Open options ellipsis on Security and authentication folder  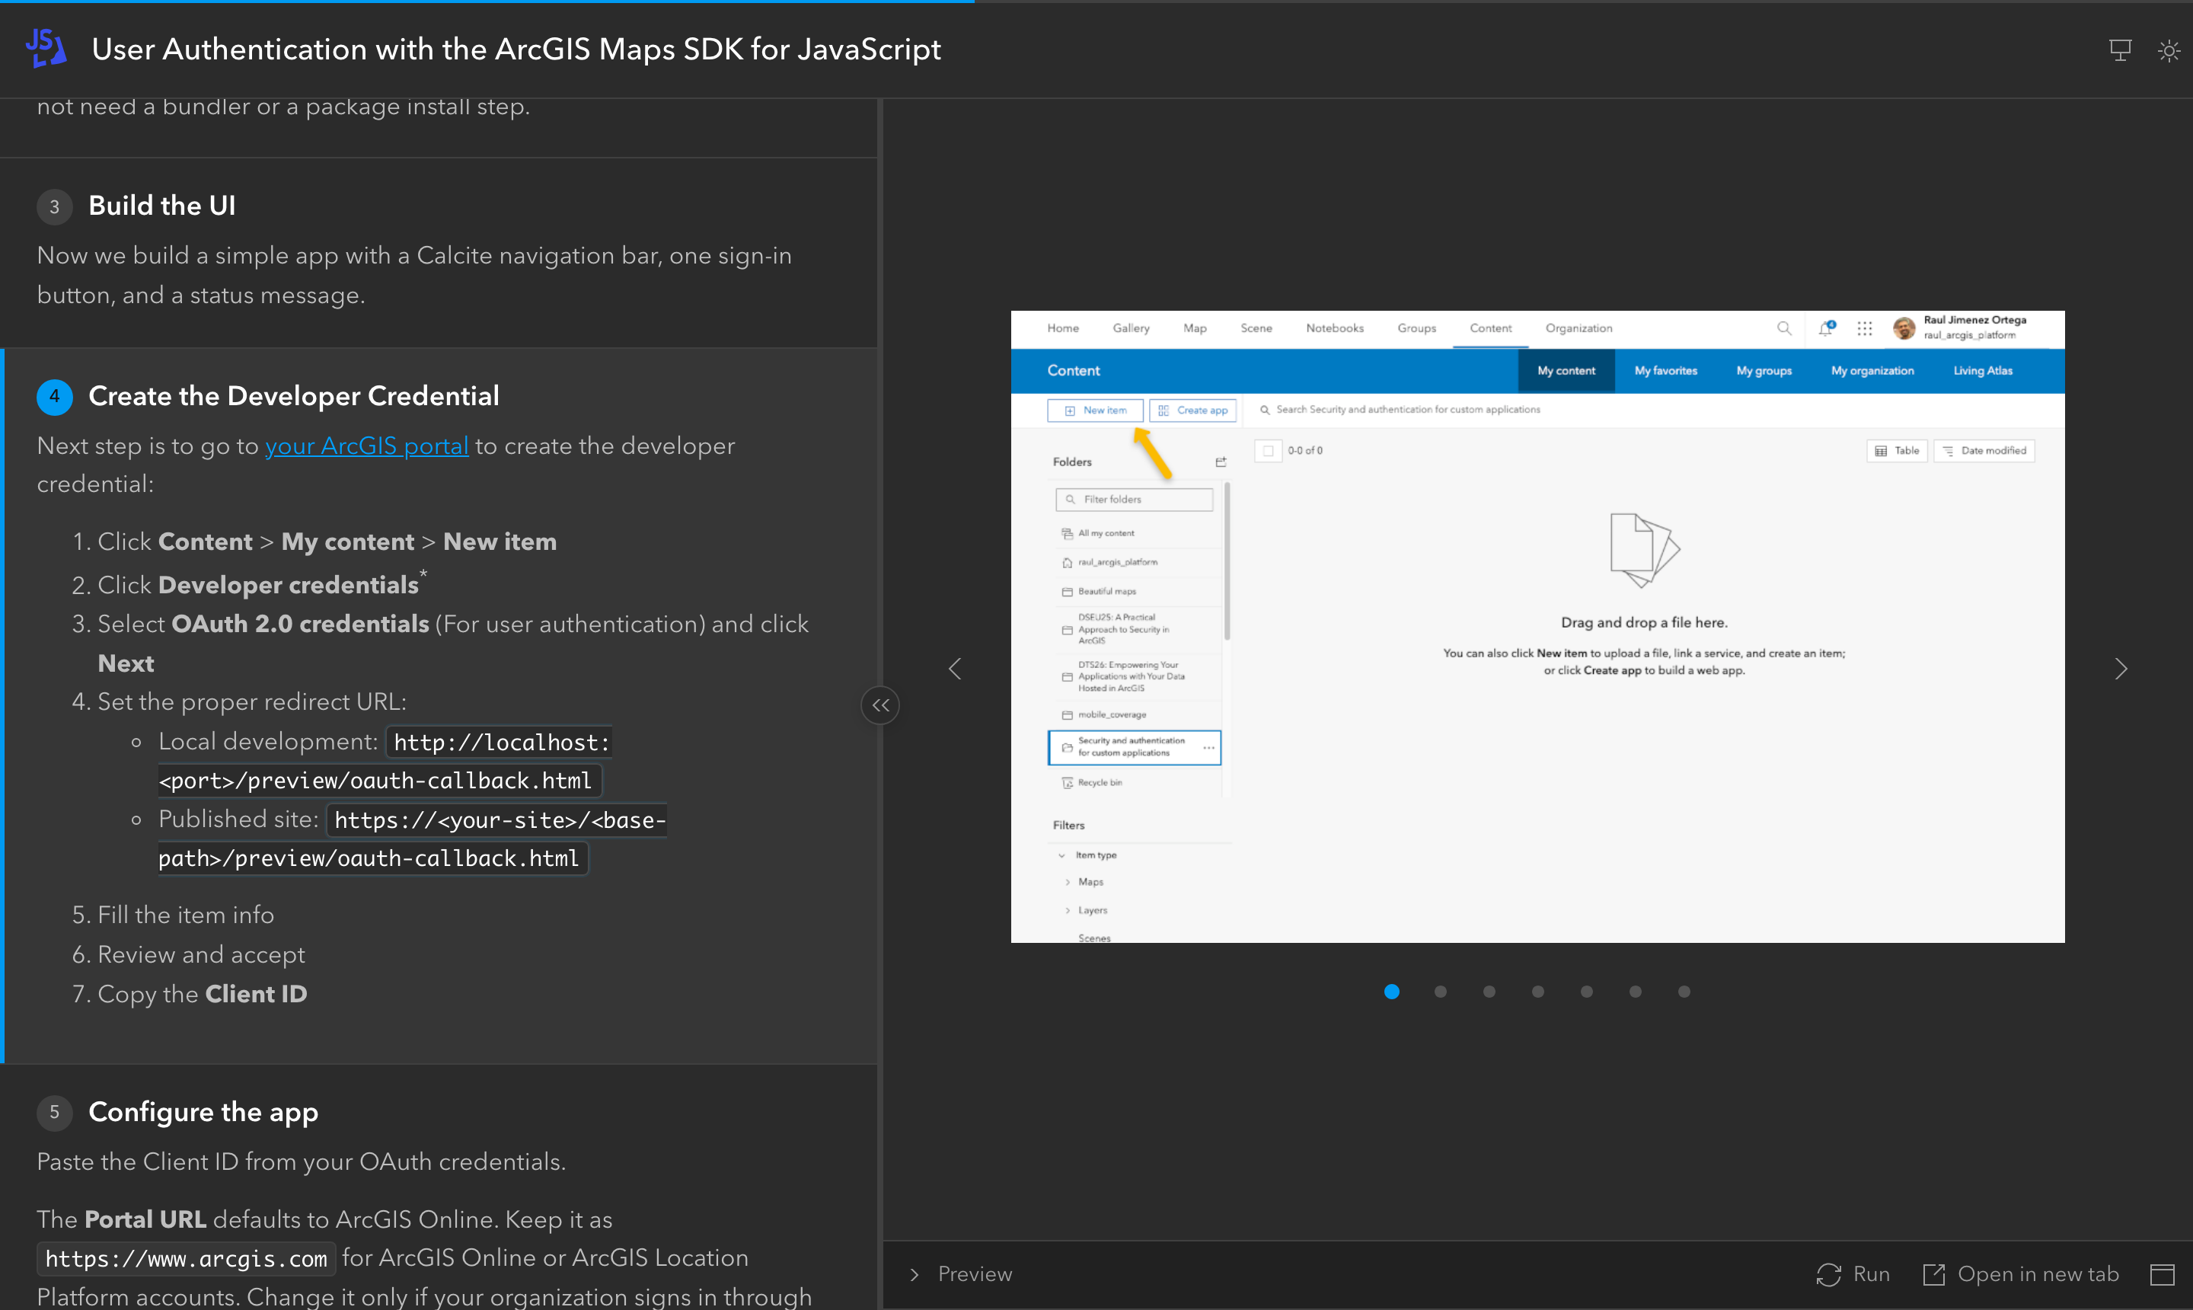1208,748
